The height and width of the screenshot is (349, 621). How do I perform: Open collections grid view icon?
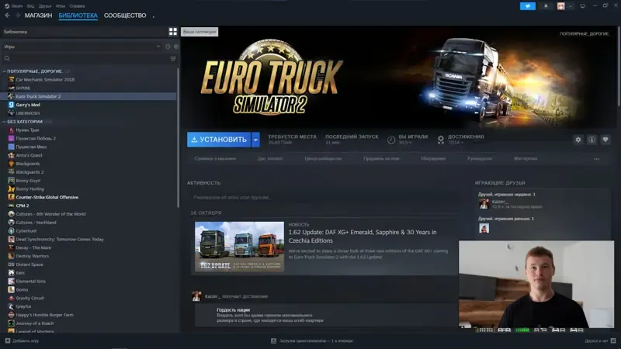(172, 32)
